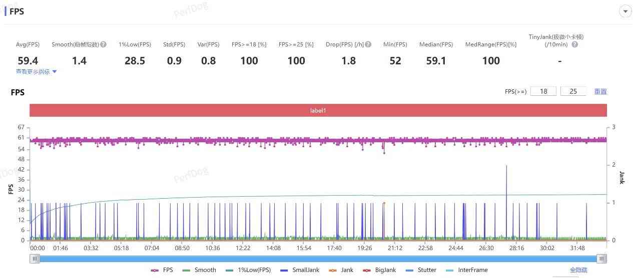Click the help icon beside Drop(FPS) [/h]
This screenshot has height=278, width=635.
(x=368, y=44)
